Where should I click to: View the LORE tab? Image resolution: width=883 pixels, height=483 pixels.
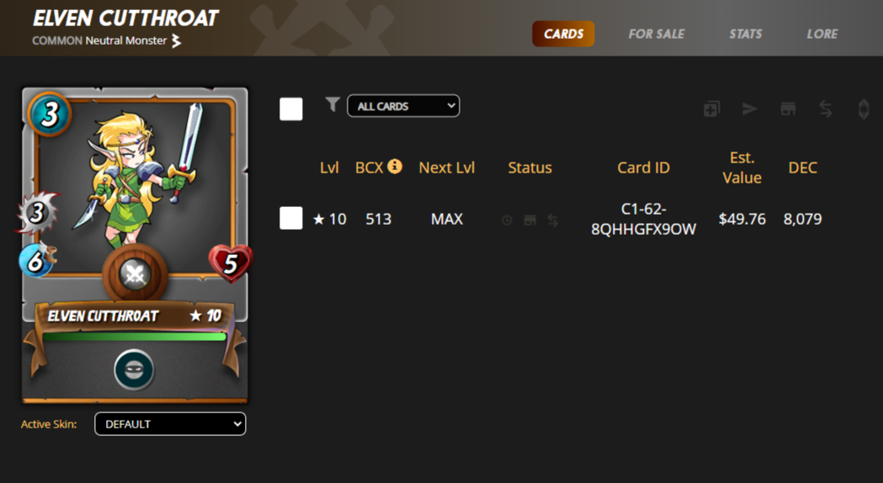pyautogui.click(x=822, y=34)
